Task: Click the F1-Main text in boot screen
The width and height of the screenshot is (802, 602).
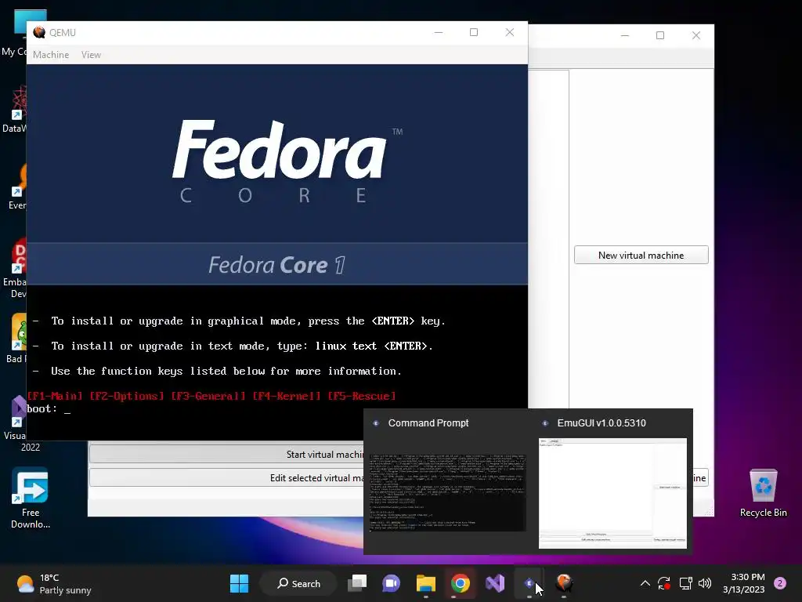Action: coord(55,396)
